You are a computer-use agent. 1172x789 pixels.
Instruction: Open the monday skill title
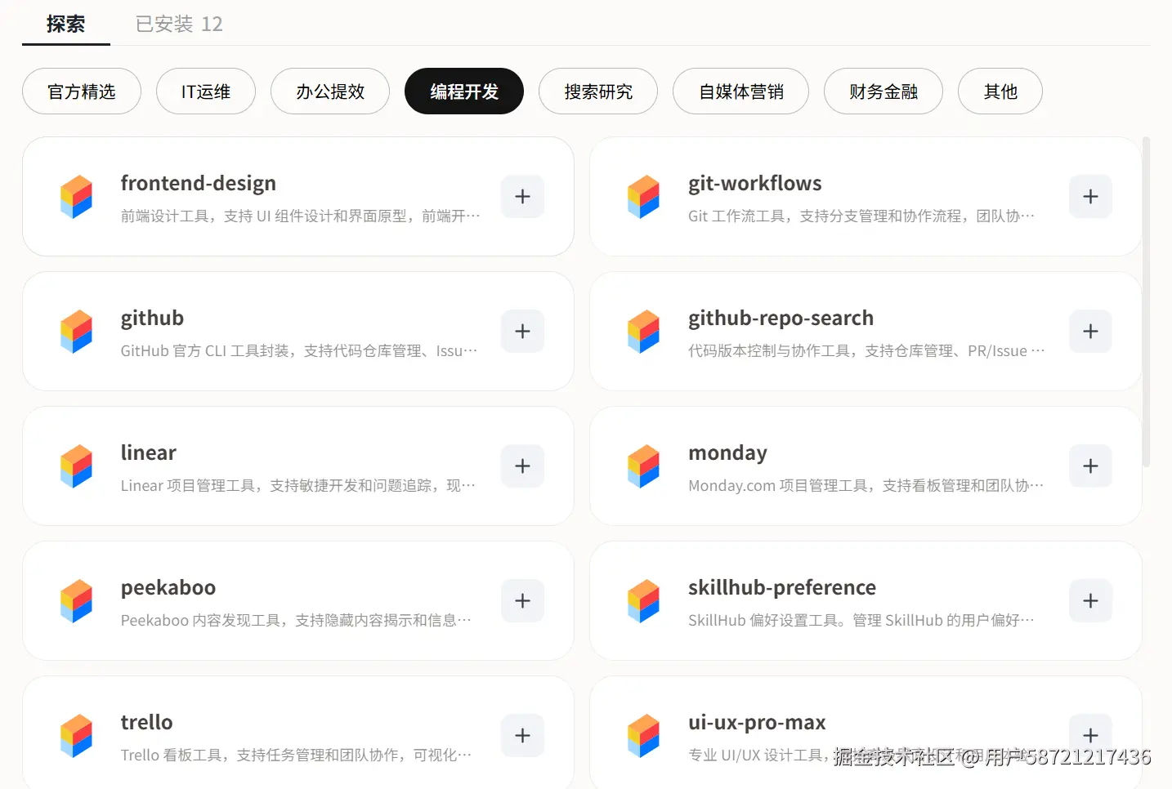pyautogui.click(x=728, y=452)
